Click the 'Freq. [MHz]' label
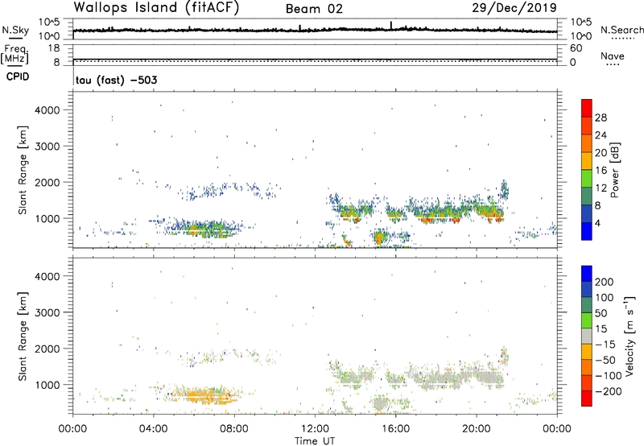Screen dimensions: 644x446 (14, 54)
